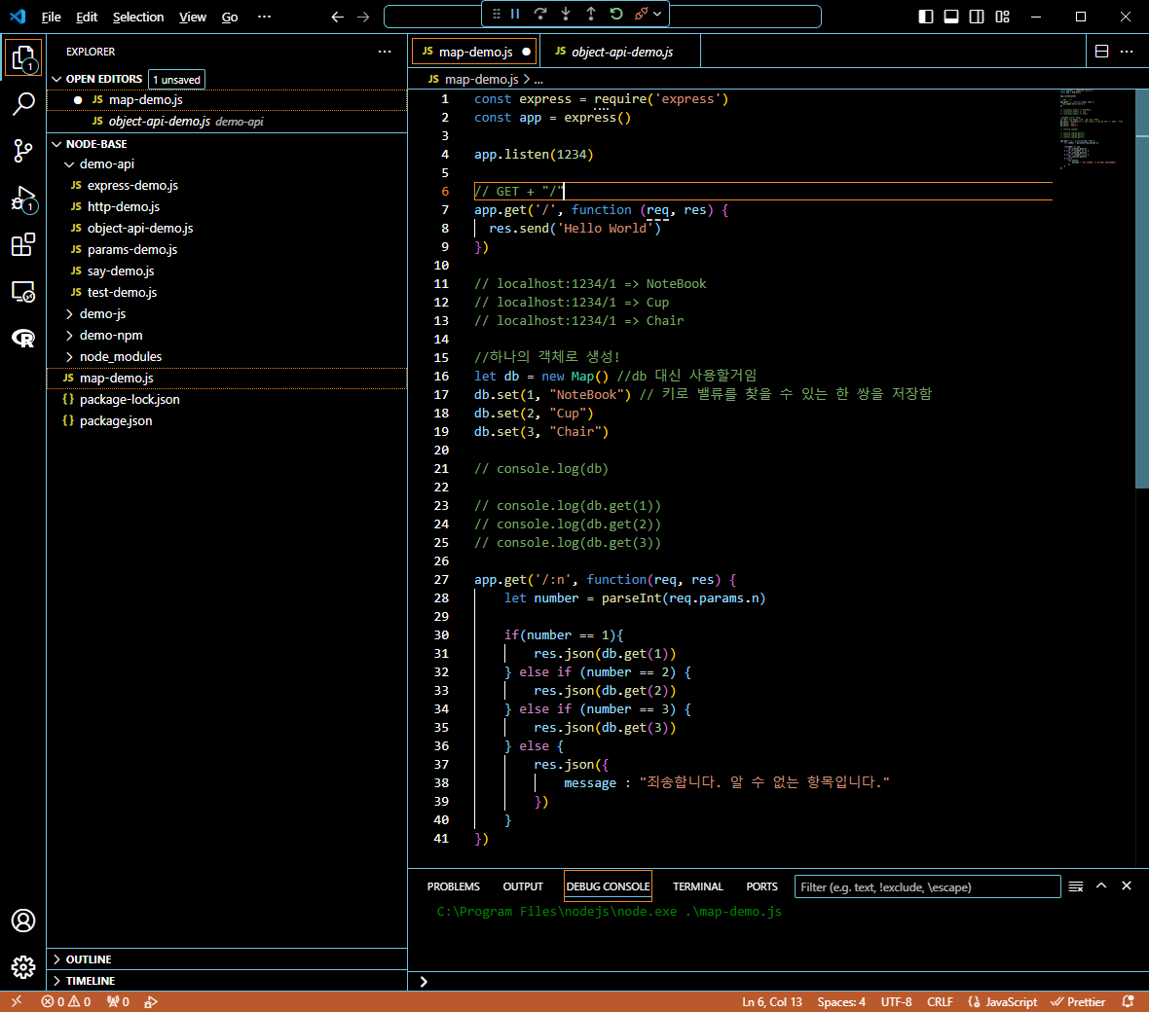
Task: Click the ports forwarded status bar item
Action: (x=118, y=1001)
